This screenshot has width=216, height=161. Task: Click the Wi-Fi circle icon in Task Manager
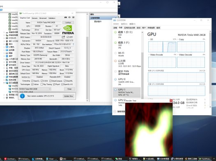point(115,53)
